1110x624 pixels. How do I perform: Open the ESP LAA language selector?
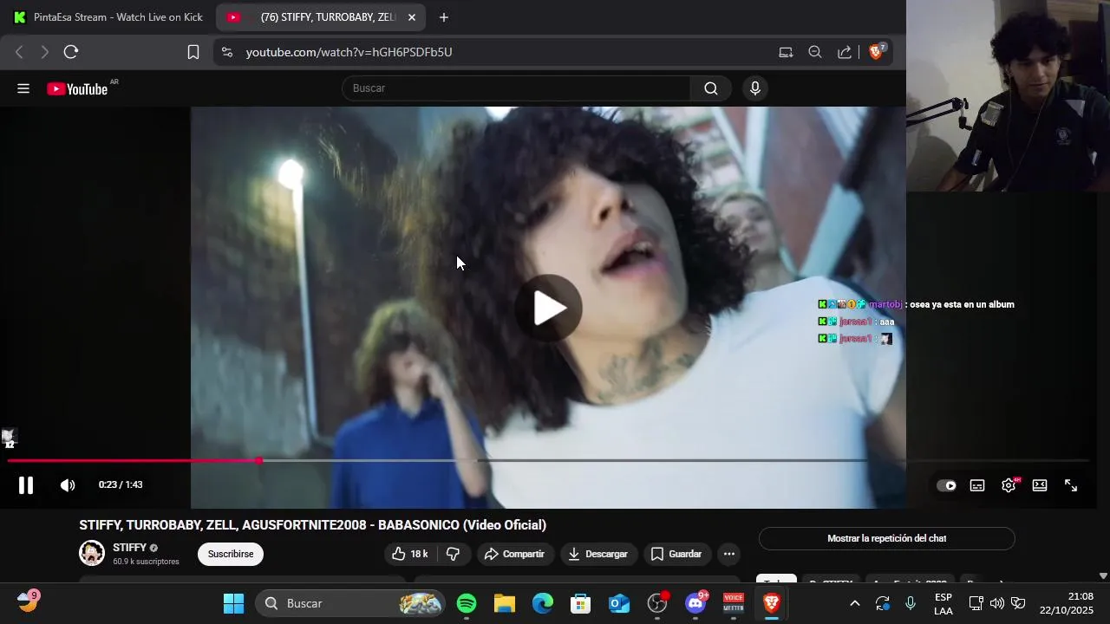coord(943,603)
